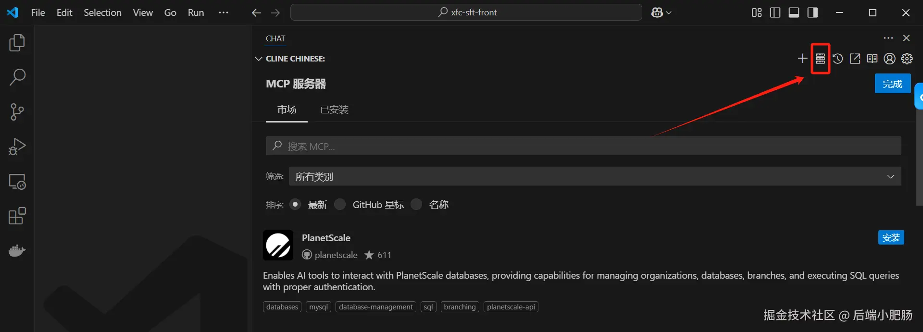The image size is (923, 332).
Task: Click the databases tag
Action: pyautogui.click(x=282, y=307)
